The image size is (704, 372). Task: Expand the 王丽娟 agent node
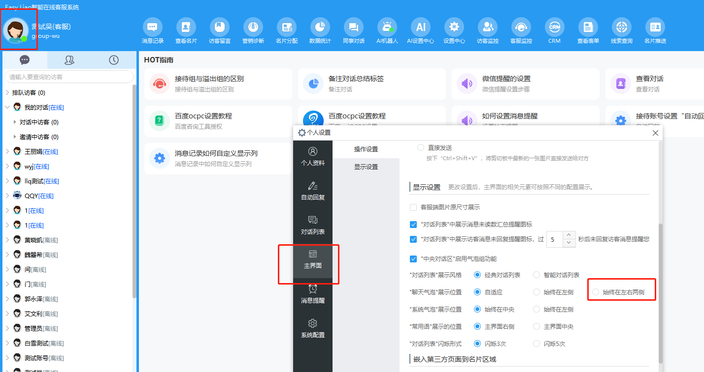click(x=7, y=151)
